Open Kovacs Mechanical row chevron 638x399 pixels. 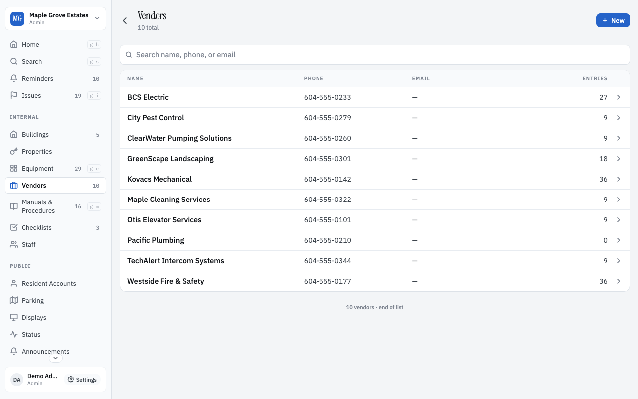pyautogui.click(x=619, y=179)
